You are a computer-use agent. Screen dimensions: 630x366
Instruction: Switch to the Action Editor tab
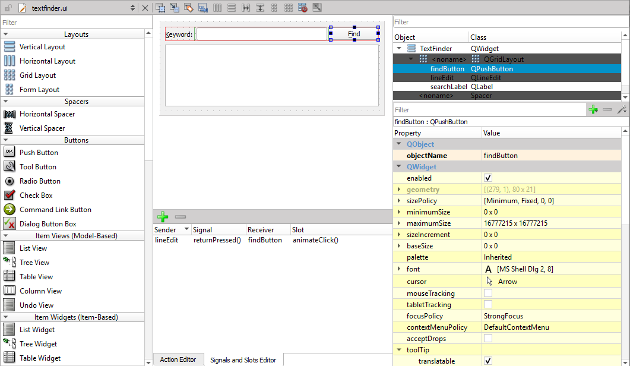click(x=178, y=359)
